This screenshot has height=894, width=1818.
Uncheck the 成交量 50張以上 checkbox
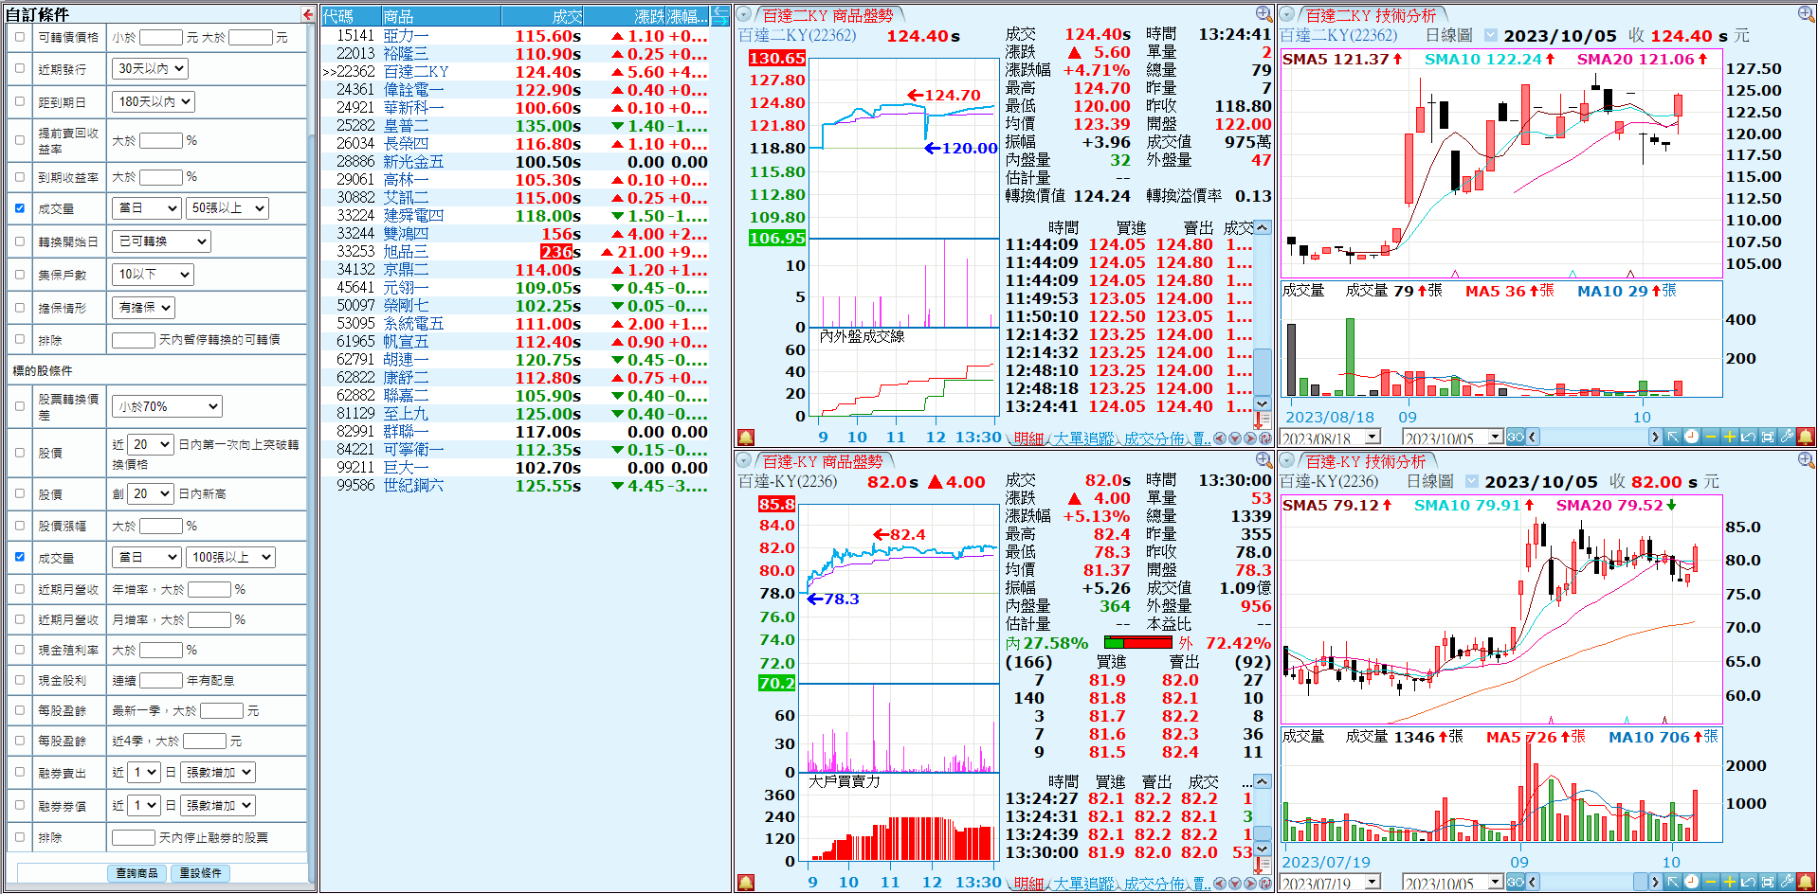coord(20,208)
